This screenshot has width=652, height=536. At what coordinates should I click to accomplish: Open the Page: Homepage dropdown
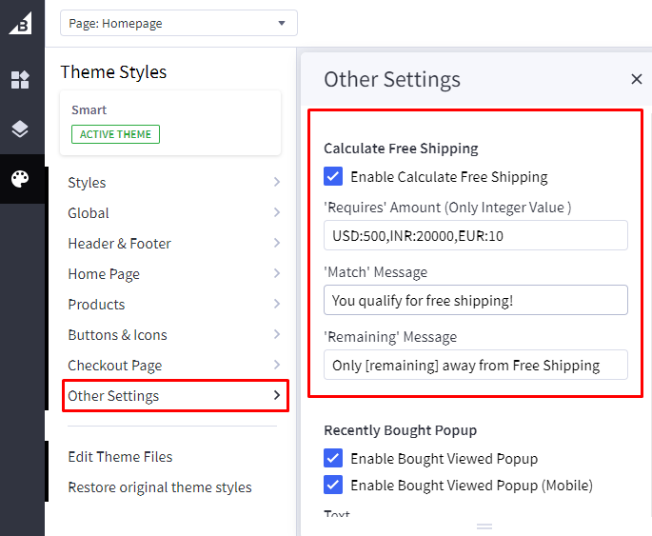pos(179,23)
